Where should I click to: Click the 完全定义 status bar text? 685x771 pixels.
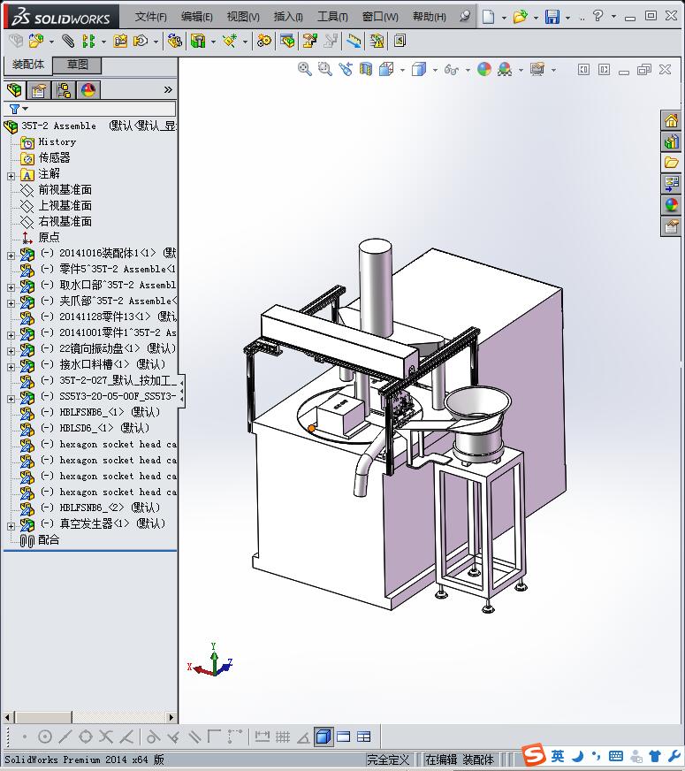point(388,760)
